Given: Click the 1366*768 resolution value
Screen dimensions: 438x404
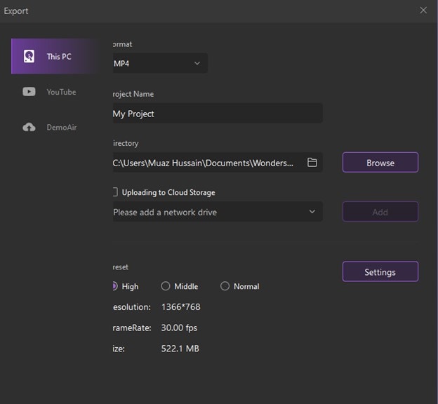Looking at the screenshot, I should coord(181,307).
